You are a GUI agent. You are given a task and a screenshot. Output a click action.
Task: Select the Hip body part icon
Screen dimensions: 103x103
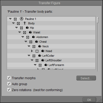(27, 28)
